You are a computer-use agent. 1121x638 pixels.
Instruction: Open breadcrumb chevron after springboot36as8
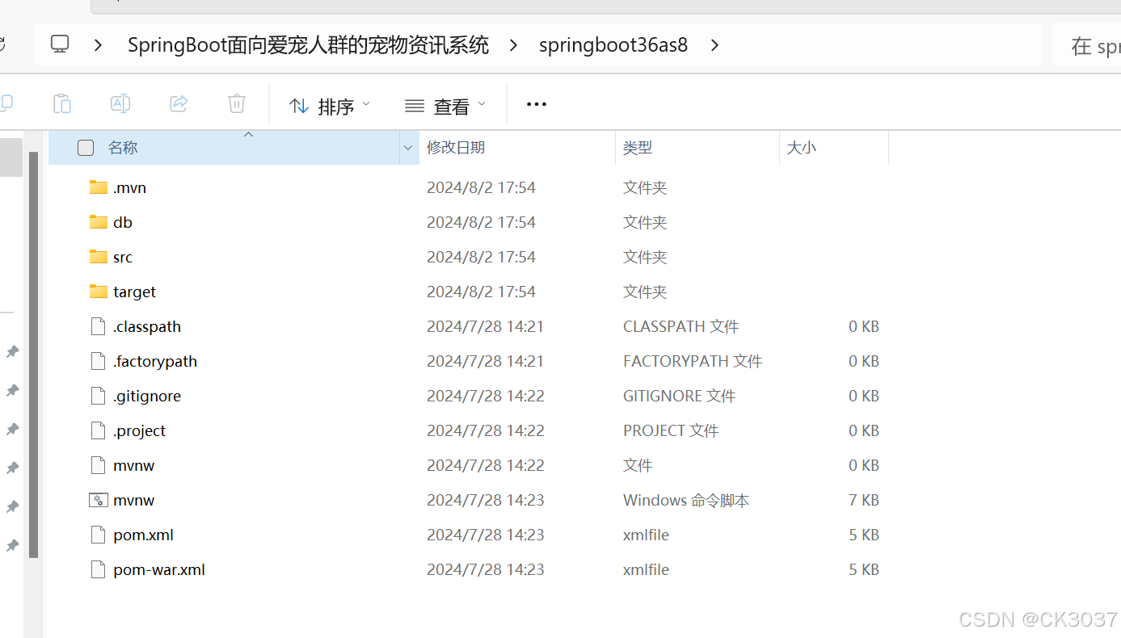click(714, 45)
